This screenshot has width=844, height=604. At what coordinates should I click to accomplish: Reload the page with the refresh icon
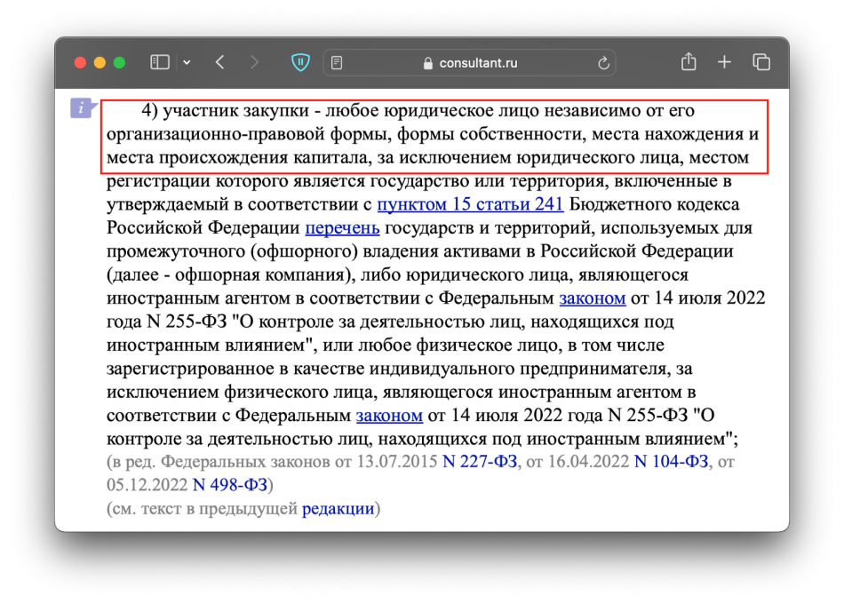[x=603, y=63]
